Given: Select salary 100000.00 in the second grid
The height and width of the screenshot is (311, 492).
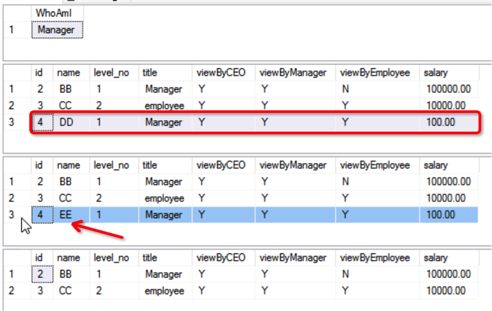Looking at the screenshot, I should pos(449,89).
